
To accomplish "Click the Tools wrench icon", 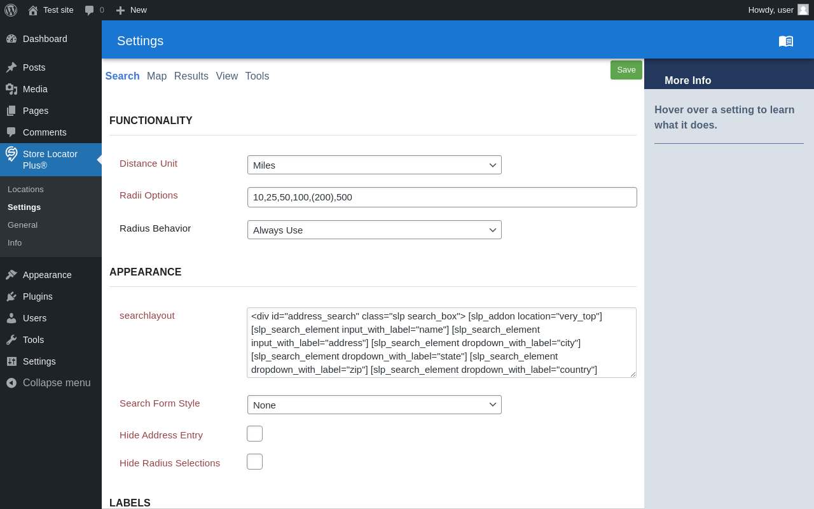I will 11,340.
